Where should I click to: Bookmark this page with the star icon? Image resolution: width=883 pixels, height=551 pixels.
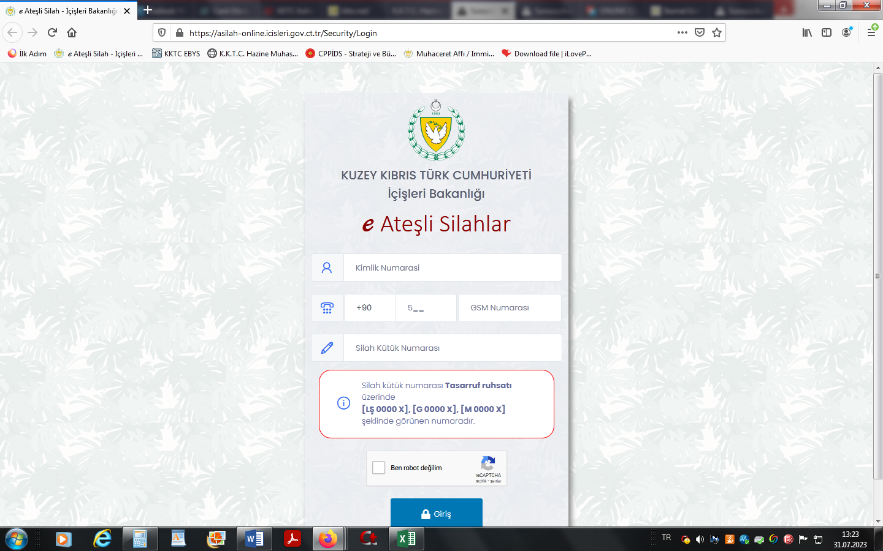pyautogui.click(x=716, y=32)
